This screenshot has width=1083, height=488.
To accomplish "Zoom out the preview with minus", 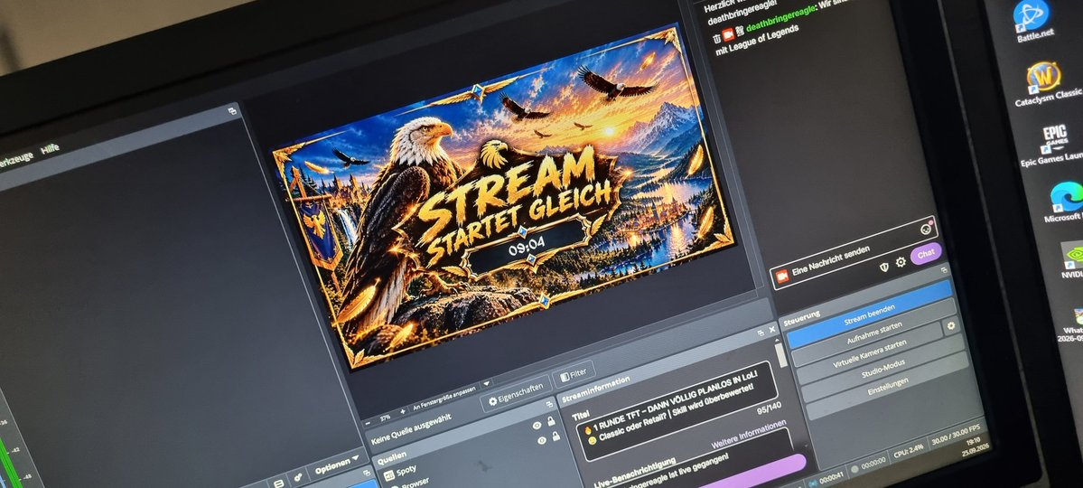I will (x=368, y=422).
